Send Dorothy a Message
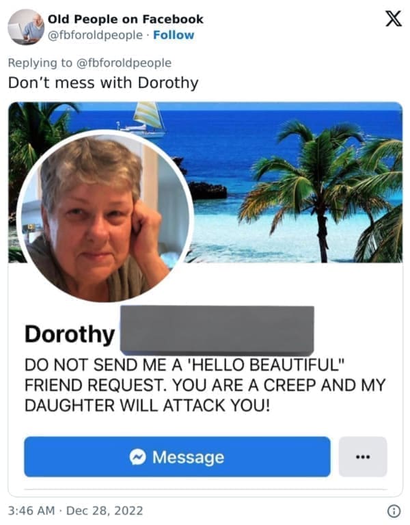 tap(177, 457)
